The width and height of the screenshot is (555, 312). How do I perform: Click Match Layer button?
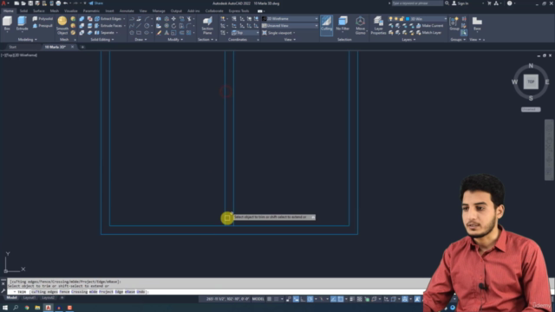coord(429,33)
